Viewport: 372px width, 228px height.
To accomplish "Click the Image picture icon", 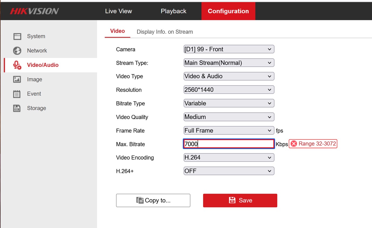I will click(17, 80).
